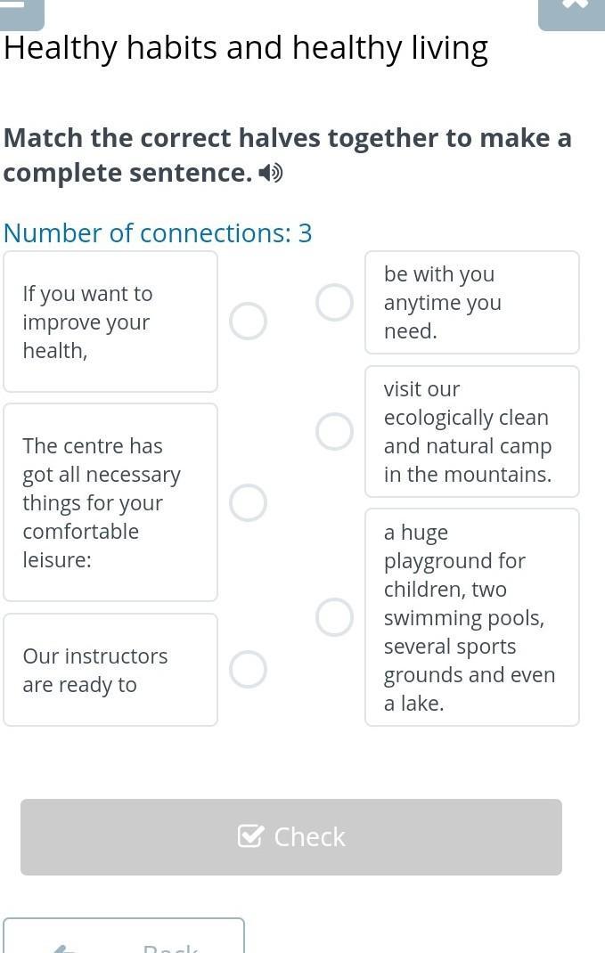Viewport: 605px width, 953px height.
Task: Select connector circle for 'visit our ecologically clean'
Action: tap(334, 431)
